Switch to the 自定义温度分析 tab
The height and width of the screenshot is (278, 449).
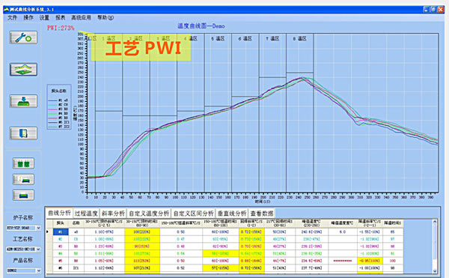[x=149, y=214]
